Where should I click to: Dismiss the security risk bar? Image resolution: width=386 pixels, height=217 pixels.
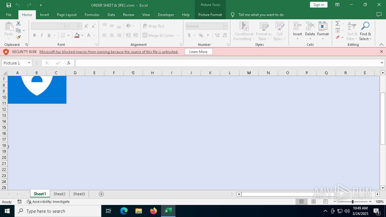tap(381, 52)
